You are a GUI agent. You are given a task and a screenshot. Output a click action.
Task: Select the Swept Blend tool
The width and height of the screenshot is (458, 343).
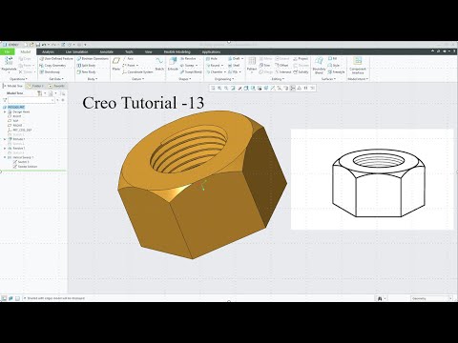(x=191, y=72)
